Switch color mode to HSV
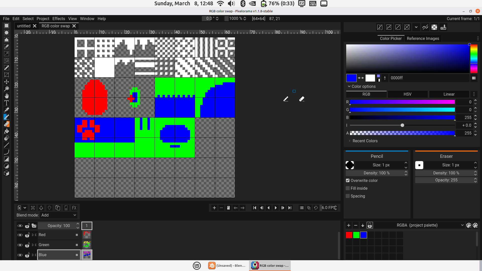Image resolution: width=482 pixels, height=271 pixels. [x=407, y=94]
